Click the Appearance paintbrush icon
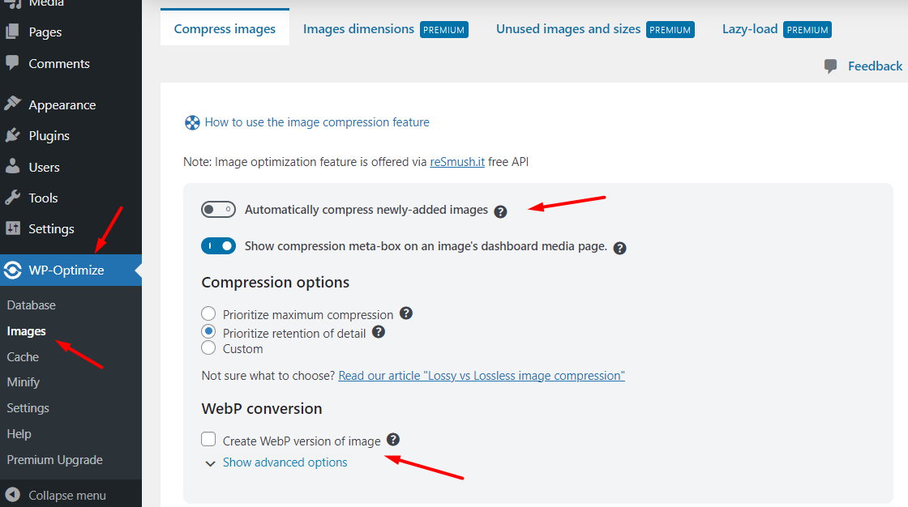This screenshot has width=908, height=507. coord(12,104)
